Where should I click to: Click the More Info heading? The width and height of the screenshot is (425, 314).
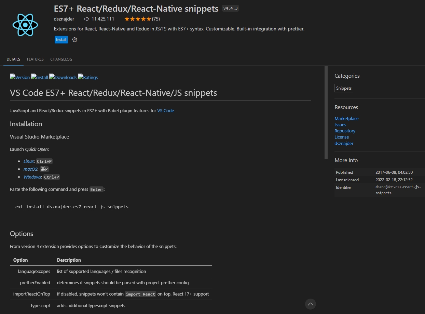coord(346,160)
